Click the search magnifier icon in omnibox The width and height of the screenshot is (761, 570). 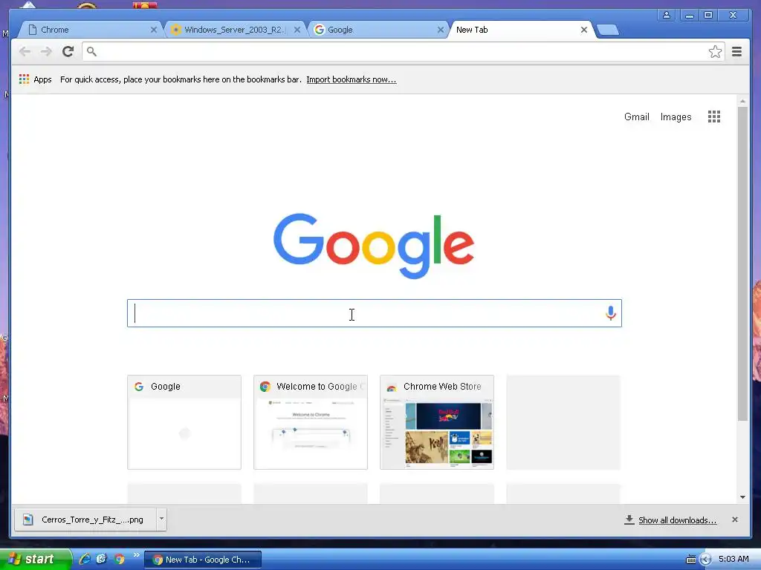click(91, 51)
